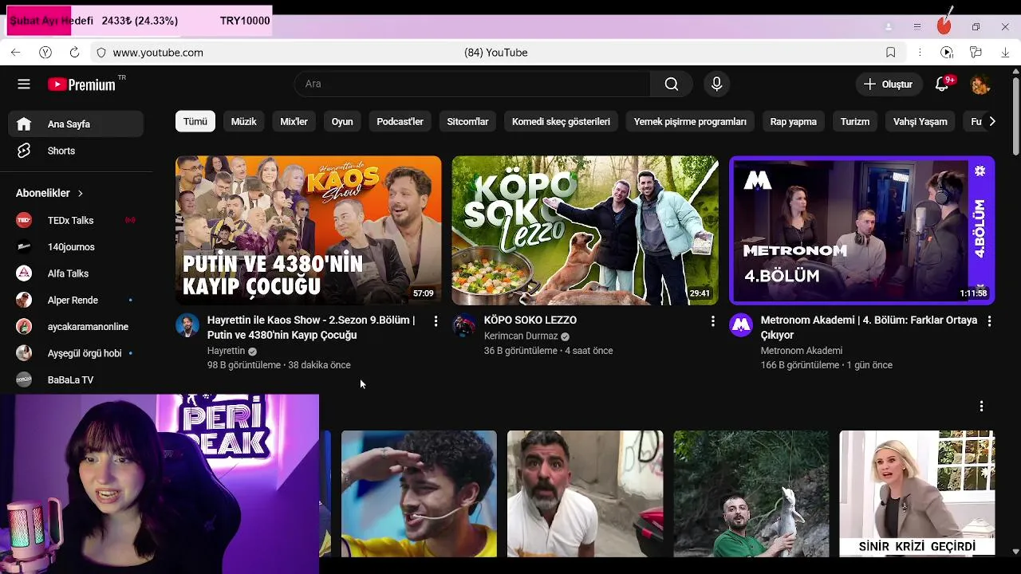Bookmark this page using the bookmark icon
This screenshot has height=574, width=1021.
point(890,52)
